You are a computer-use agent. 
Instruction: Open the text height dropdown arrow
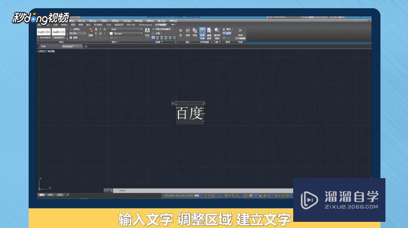[x=85, y=33]
